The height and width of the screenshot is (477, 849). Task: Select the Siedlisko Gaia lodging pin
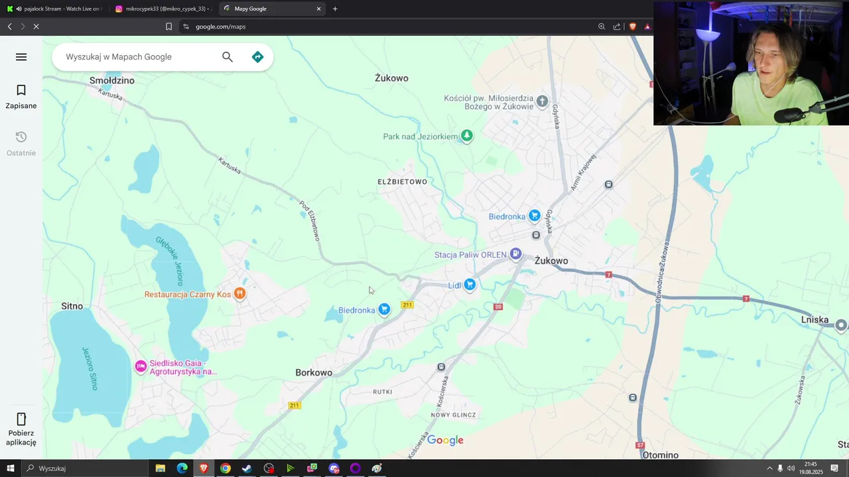pos(141,366)
